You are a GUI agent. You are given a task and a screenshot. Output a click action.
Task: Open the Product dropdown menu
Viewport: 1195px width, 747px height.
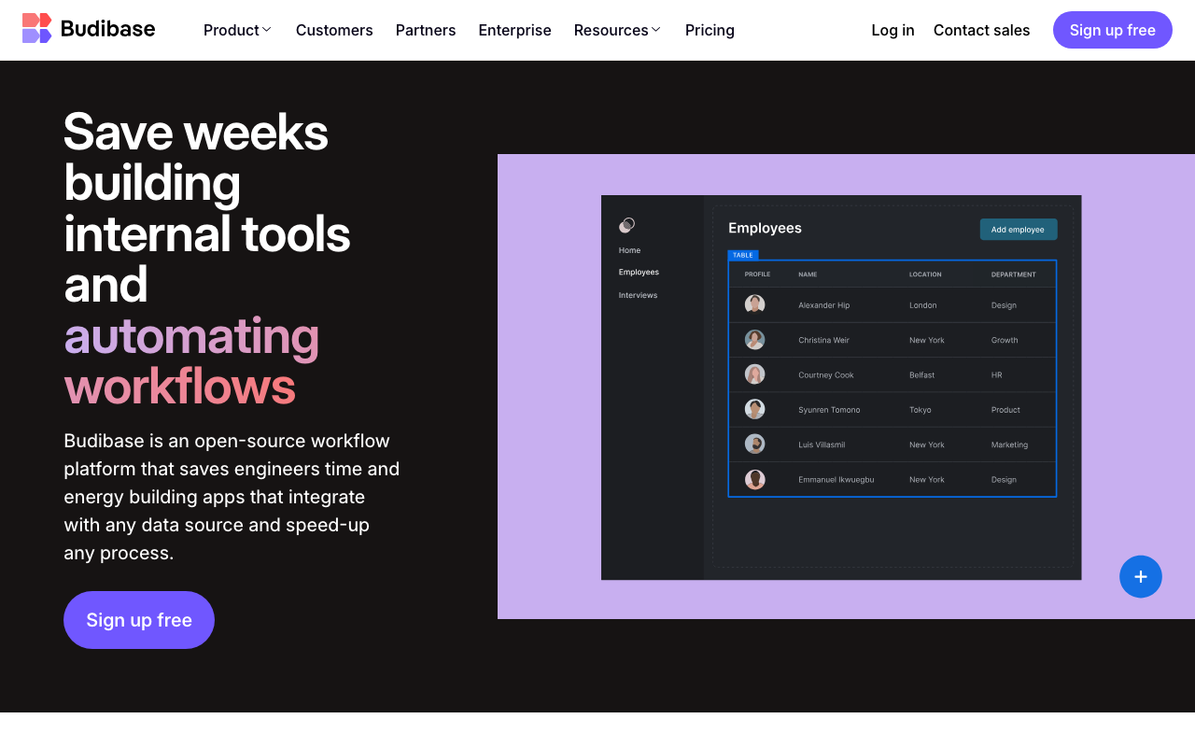coord(237,30)
